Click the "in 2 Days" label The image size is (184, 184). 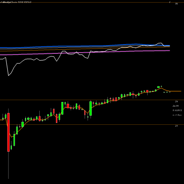[177, 115]
